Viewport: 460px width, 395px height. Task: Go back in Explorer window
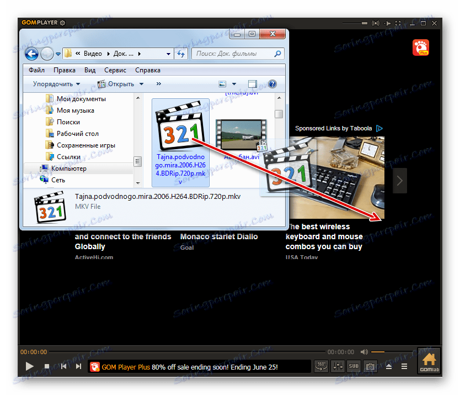31,54
